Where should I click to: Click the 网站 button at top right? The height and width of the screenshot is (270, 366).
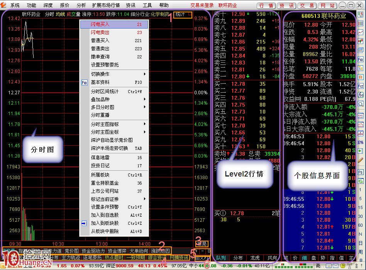328,5
